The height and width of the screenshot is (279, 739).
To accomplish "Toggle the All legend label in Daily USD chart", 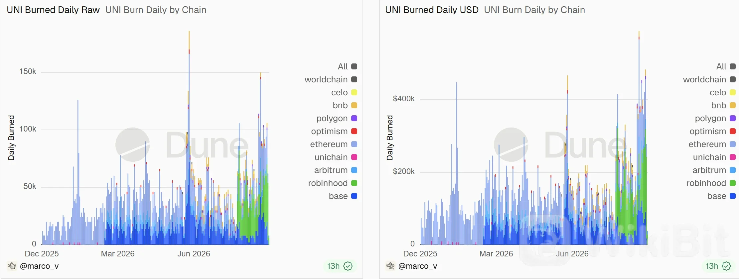I will pyautogui.click(x=721, y=66).
